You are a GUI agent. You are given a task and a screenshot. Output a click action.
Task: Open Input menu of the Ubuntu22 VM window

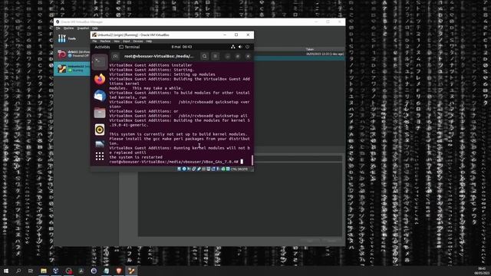point(127,41)
